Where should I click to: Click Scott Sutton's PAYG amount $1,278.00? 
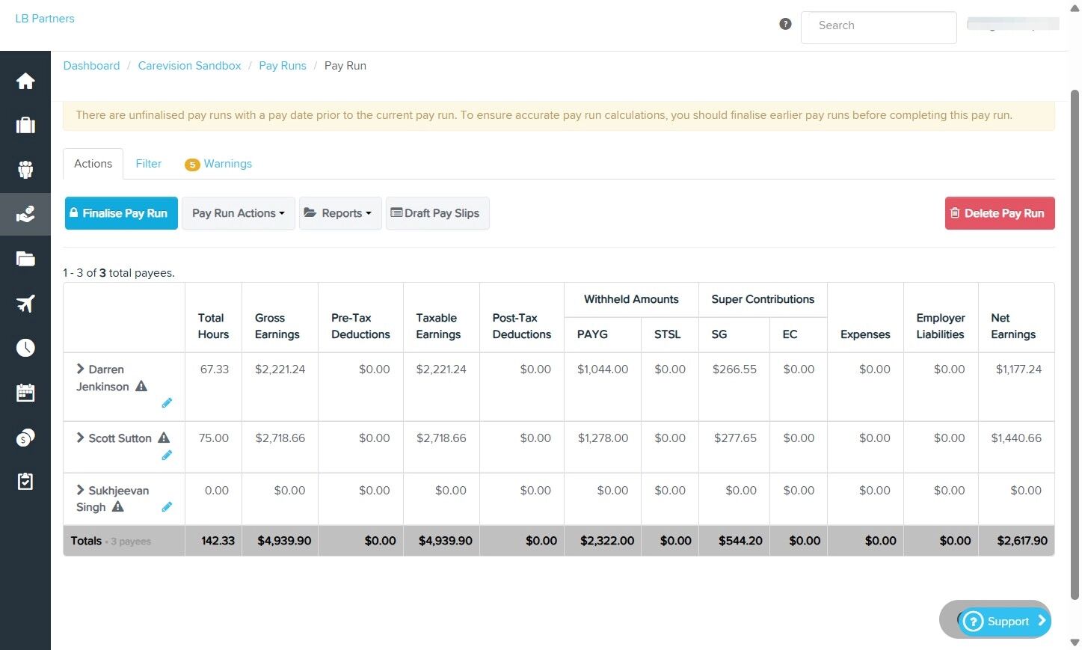603,438
